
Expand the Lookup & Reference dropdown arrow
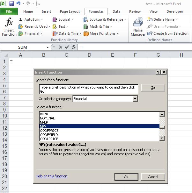tap(125, 19)
